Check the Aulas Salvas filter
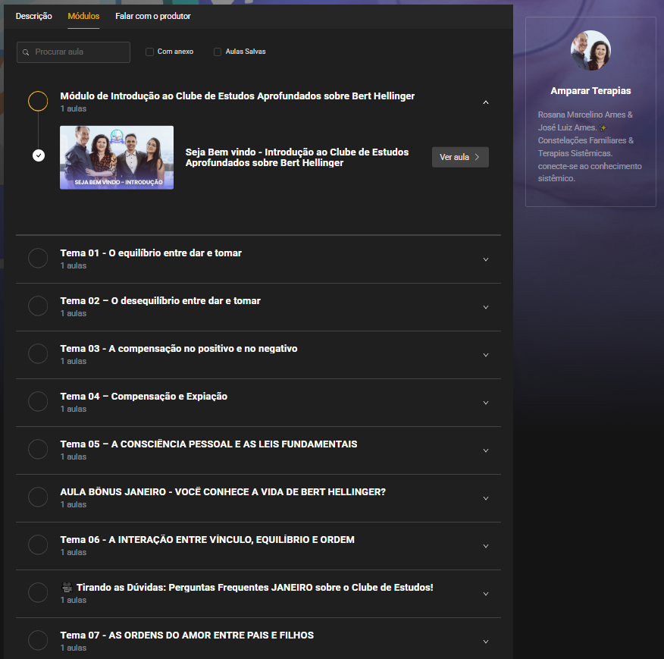 click(218, 52)
